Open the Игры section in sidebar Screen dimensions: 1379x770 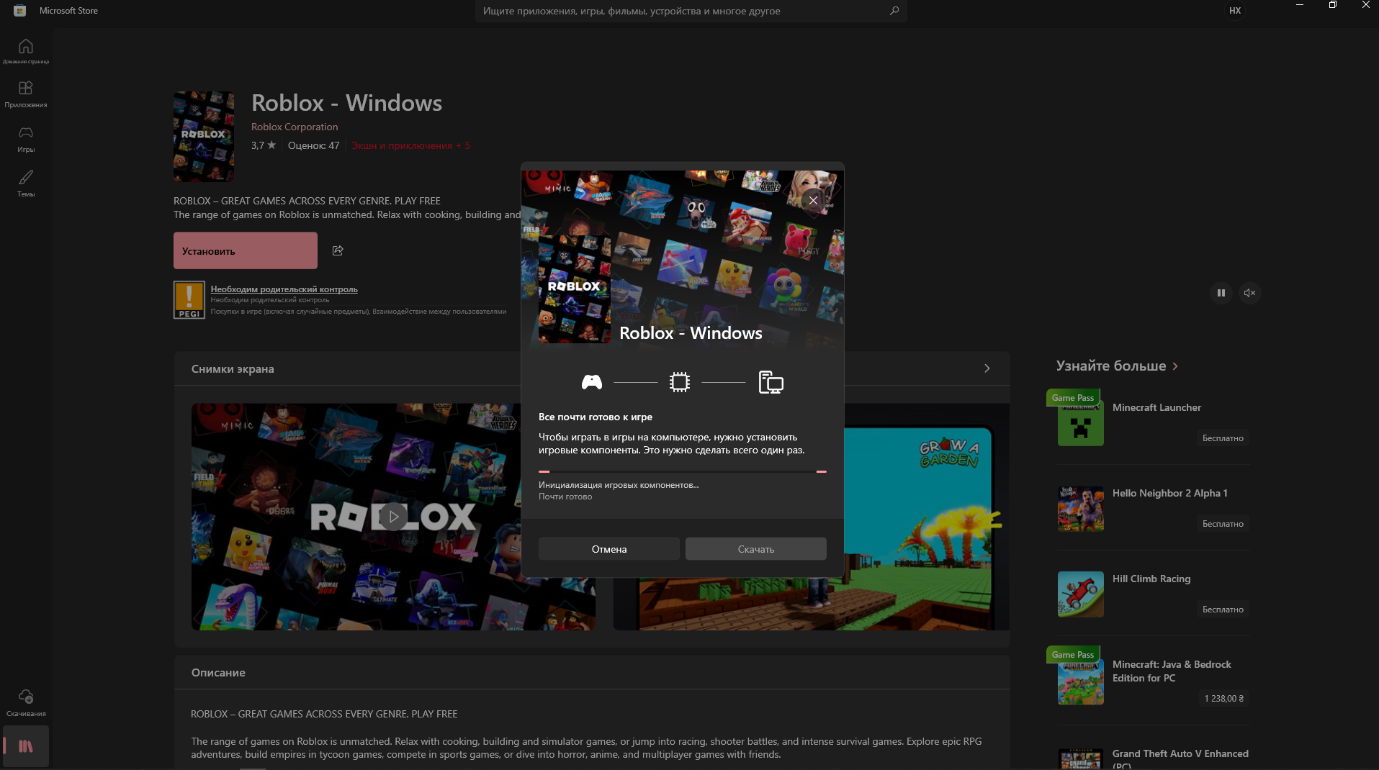point(26,138)
